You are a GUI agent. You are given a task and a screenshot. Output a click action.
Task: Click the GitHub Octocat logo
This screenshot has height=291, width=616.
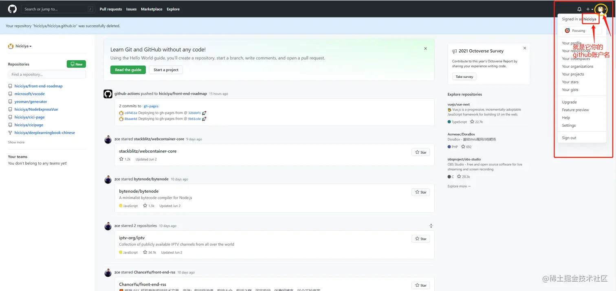[x=12, y=9]
